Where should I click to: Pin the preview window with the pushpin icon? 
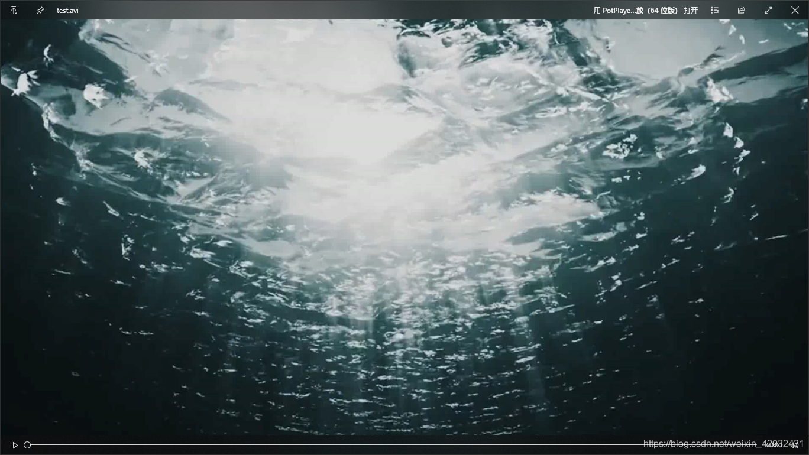[40, 11]
